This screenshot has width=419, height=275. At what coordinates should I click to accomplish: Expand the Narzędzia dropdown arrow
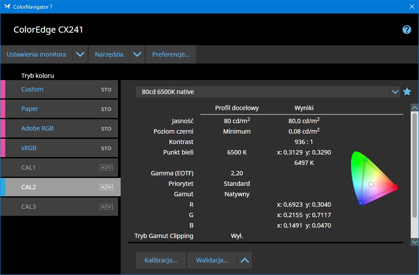point(137,54)
